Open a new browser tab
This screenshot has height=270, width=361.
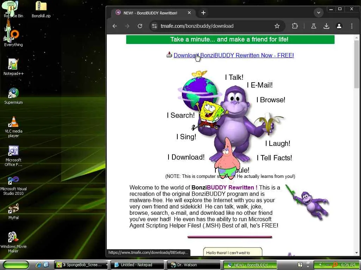click(203, 13)
